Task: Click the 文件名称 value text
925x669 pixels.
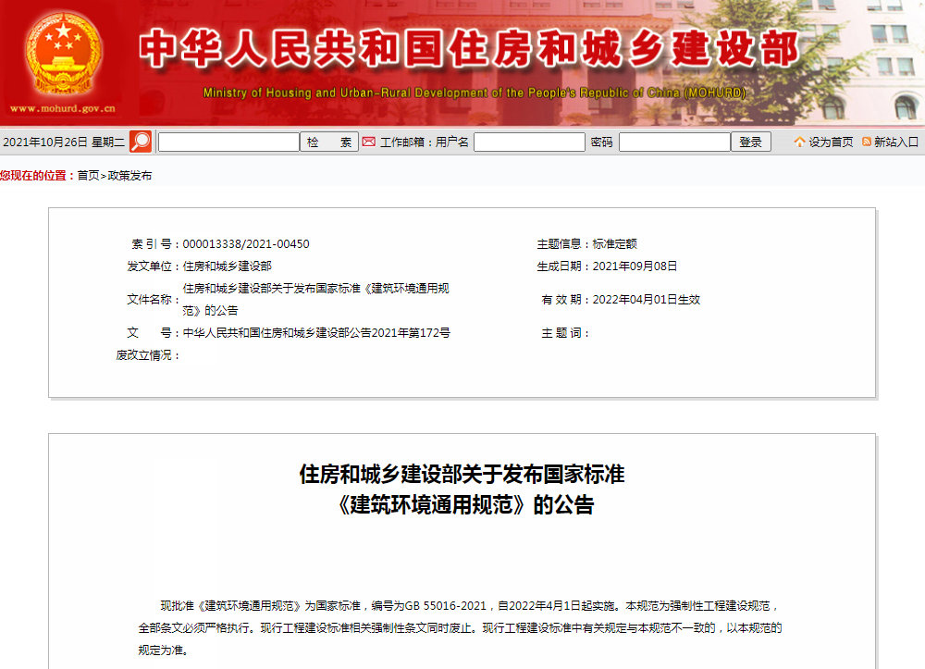Action: (315, 299)
